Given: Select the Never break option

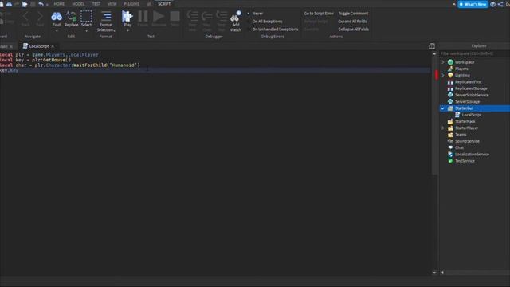Looking at the screenshot, I should click(x=257, y=14).
